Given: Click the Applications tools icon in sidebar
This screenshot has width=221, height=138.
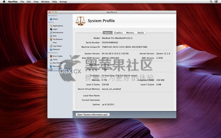Looking at the screenshot, I should [x=51, y=26].
